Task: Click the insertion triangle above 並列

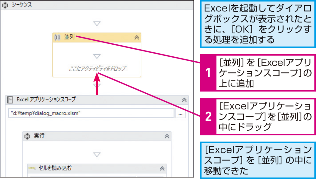Action: coord(97,24)
